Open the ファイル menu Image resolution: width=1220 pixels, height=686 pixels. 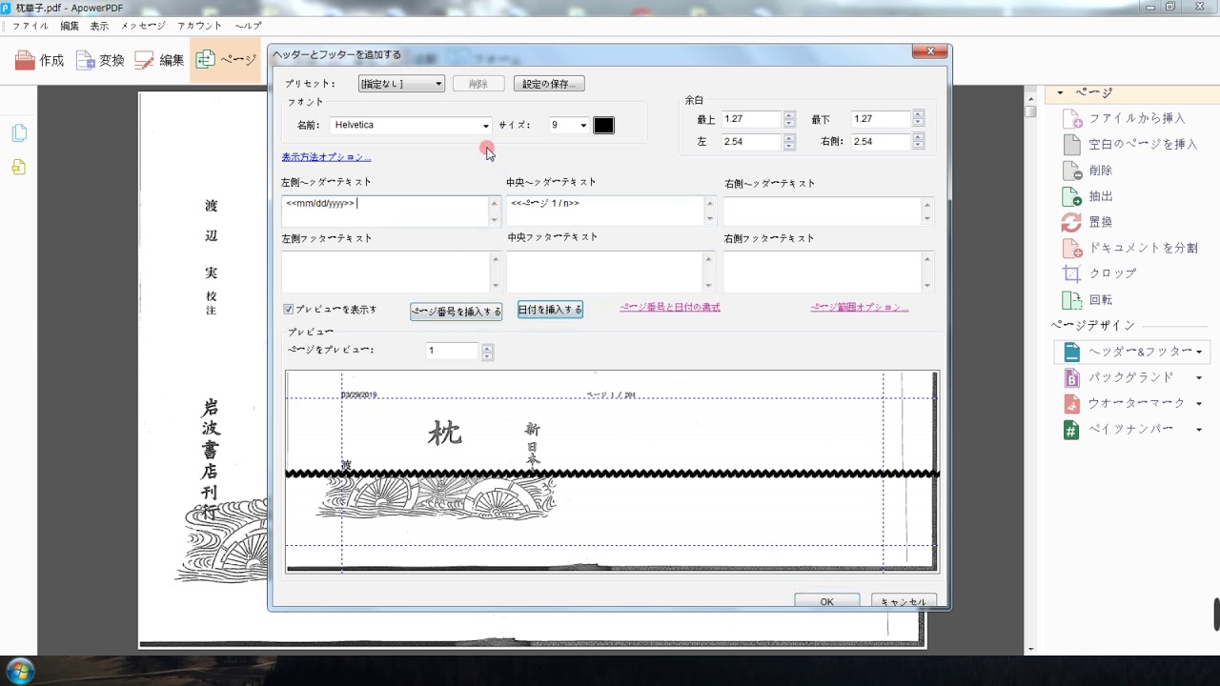pyautogui.click(x=30, y=26)
